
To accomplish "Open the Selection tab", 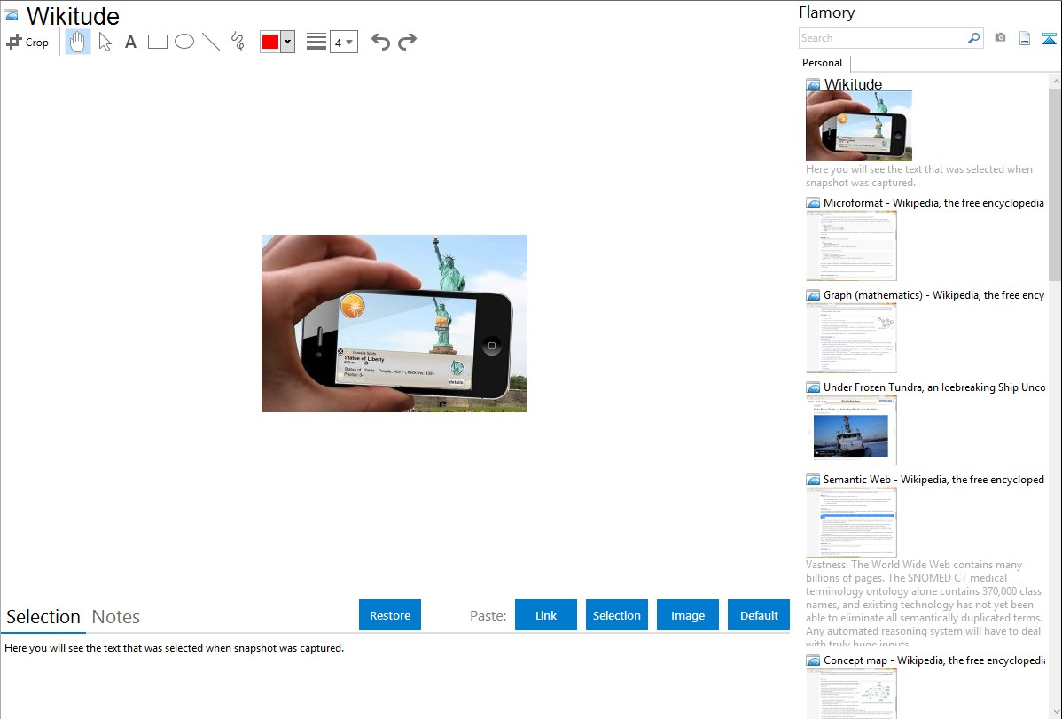I will pyautogui.click(x=43, y=617).
